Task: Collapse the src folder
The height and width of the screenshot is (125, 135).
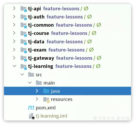Action: point(22,75)
